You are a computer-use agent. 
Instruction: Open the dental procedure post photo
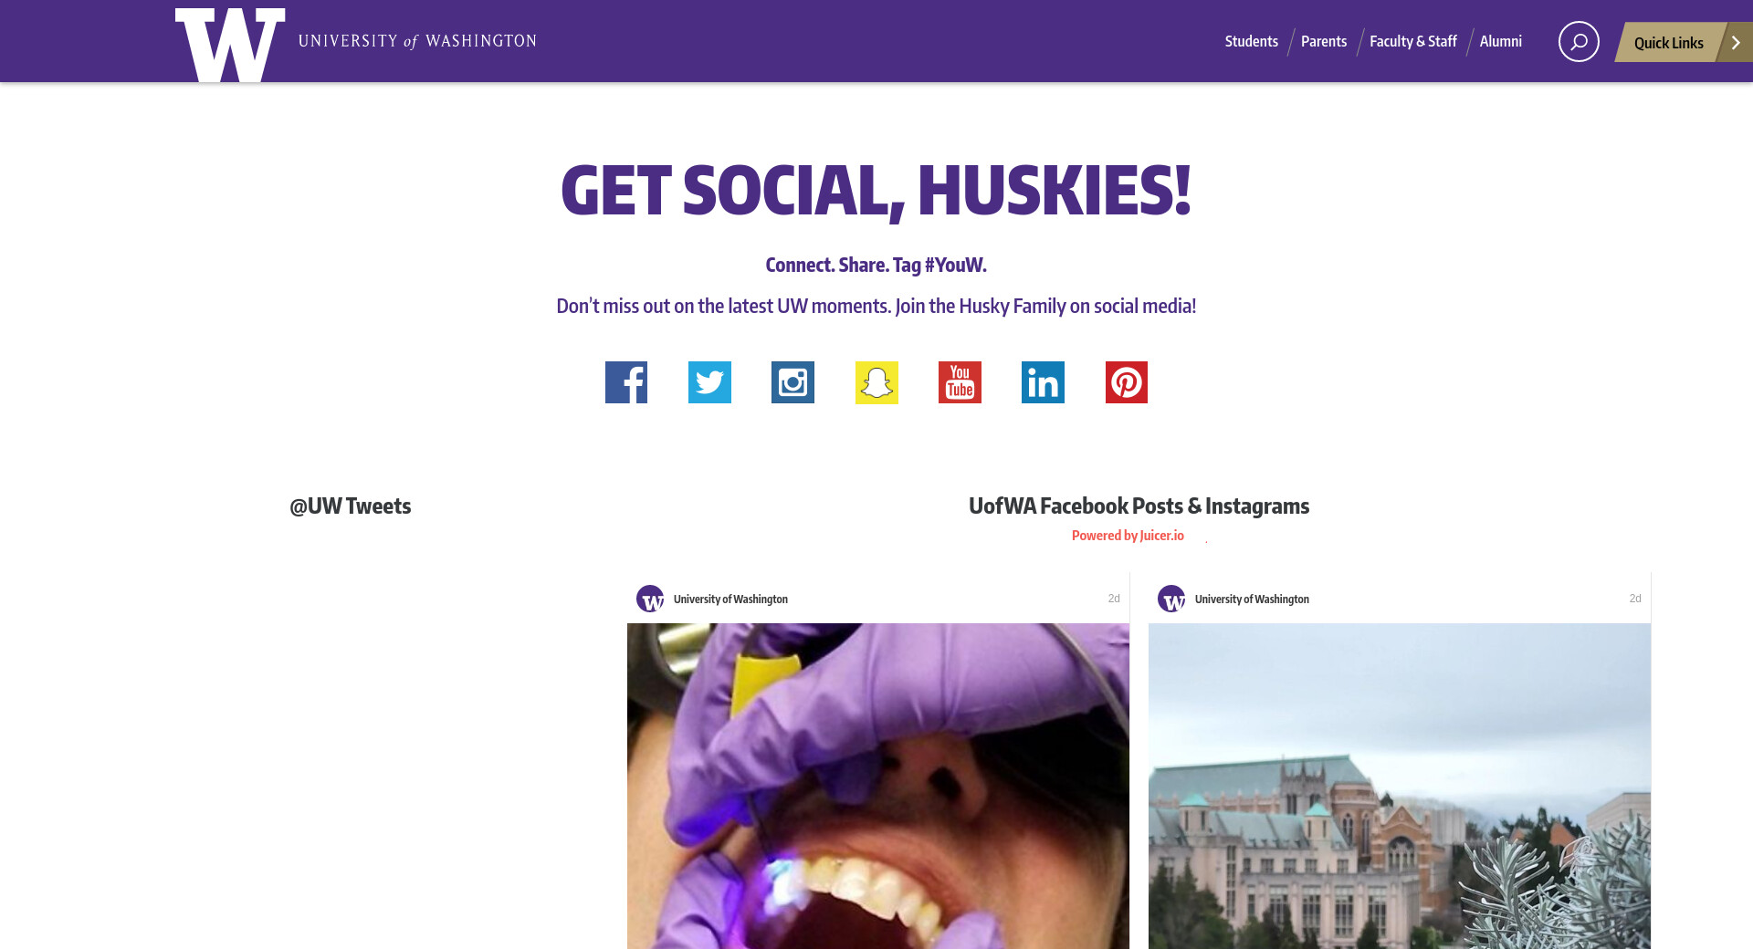coord(878,786)
